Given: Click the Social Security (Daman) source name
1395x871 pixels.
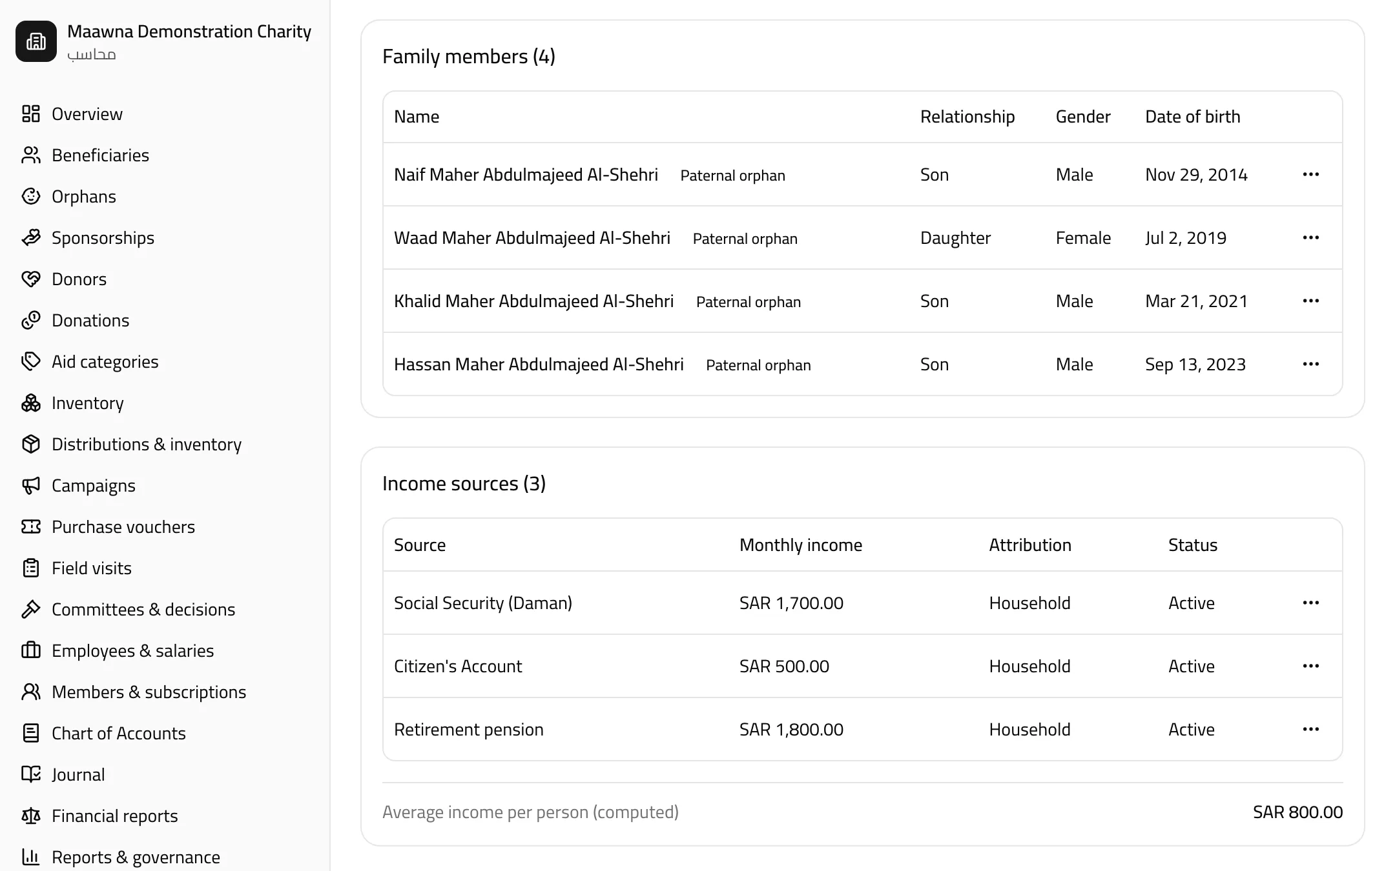Looking at the screenshot, I should point(483,603).
